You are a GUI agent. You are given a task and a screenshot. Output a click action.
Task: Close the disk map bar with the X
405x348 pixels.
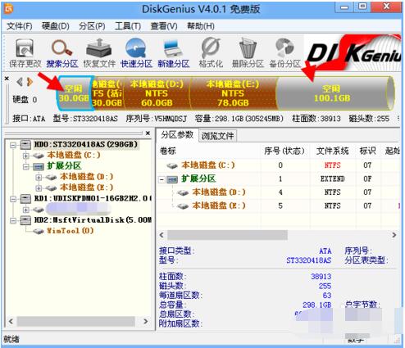coord(7,79)
